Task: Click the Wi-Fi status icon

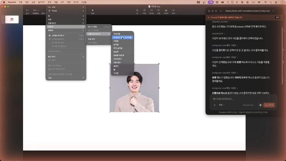Action: point(265,2)
